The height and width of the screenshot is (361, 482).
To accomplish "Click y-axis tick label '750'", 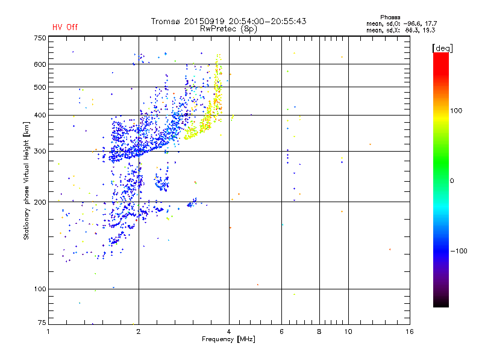I will 40,38.
